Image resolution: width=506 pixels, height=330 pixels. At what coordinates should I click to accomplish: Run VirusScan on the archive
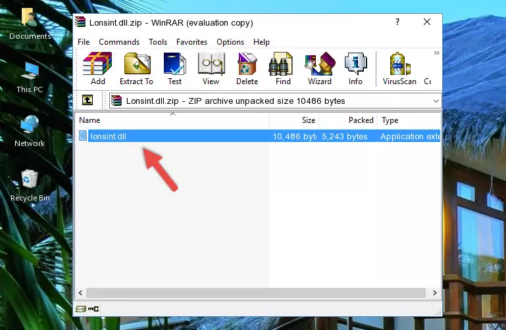tap(399, 68)
